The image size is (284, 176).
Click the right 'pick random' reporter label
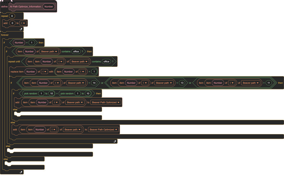coord(67,94)
